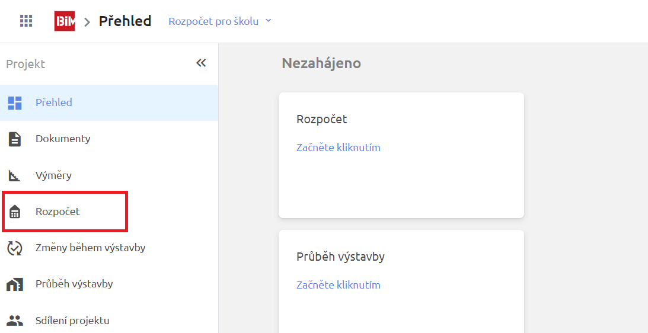The width and height of the screenshot is (648, 333).
Task: Select the Výměry ruler icon
Action: pyautogui.click(x=15, y=176)
